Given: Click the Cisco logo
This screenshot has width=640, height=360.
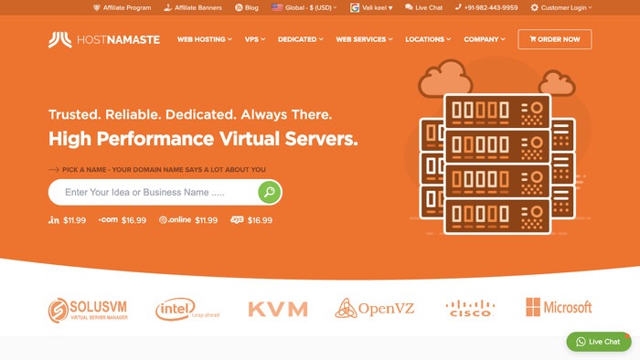Looking at the screenshot, I should [x=470, y=308].
